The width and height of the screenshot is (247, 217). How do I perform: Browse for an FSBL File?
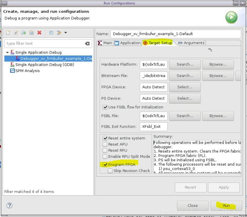click(218, 116)
